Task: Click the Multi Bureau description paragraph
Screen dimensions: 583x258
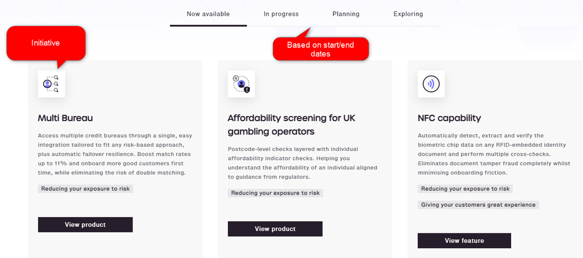Action: (x=115, y=154)
